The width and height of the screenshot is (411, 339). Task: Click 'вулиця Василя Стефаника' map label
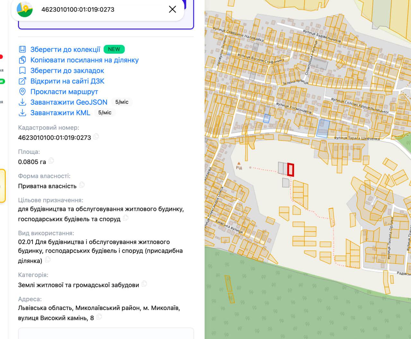(x=261, y=58)
